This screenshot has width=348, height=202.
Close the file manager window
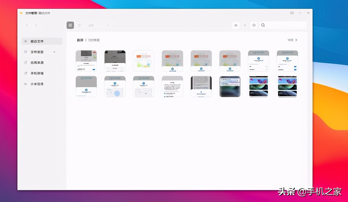[x=308, y=13]
